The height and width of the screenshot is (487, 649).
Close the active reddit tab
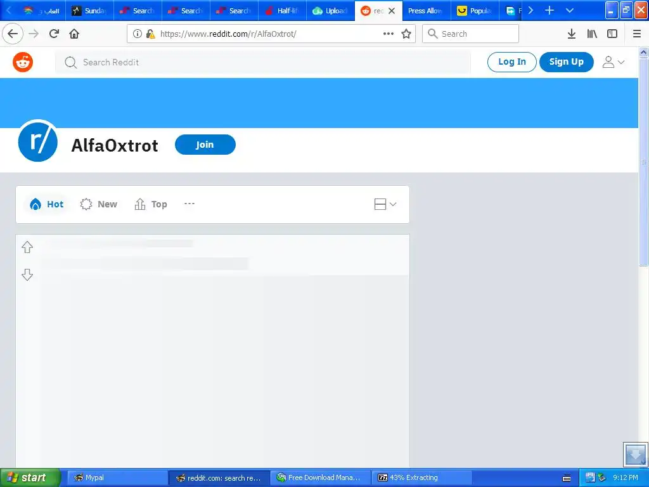tap(392, 11)
